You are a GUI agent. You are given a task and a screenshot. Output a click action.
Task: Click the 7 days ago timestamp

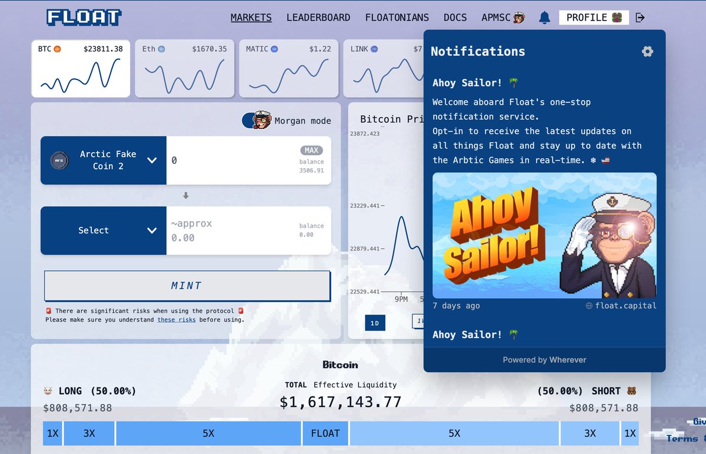(456, 306)
